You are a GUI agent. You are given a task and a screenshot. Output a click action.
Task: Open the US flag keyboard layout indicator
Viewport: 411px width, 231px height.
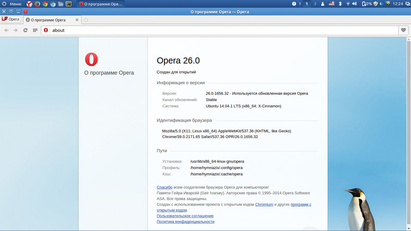pos(331,4)
